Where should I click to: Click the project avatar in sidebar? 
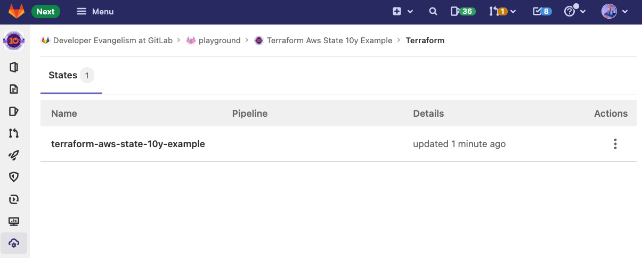(x=14, y=41)
